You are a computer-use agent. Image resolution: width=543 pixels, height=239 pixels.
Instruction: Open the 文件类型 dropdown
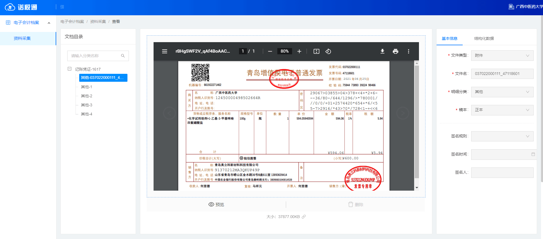tap(502, 56)
